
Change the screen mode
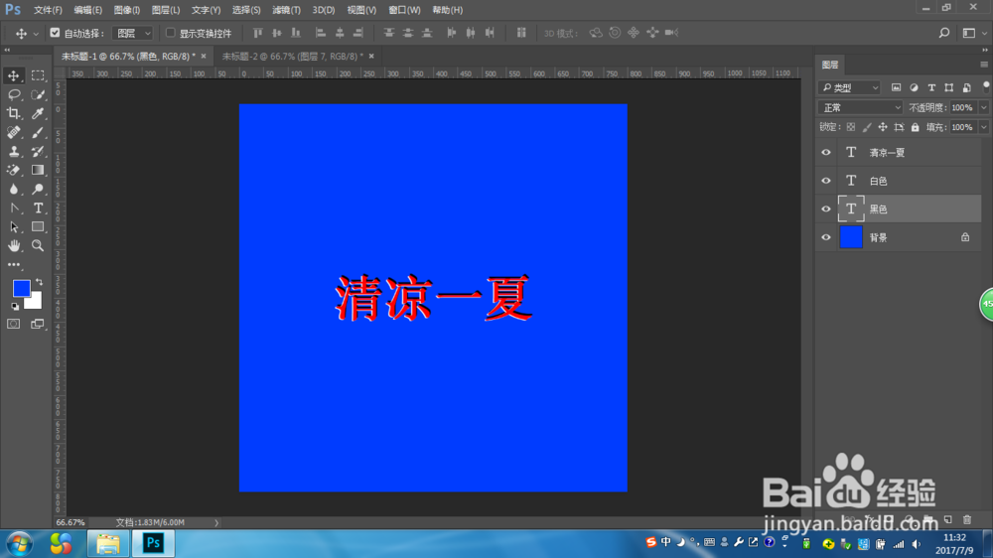tap(38, 324)
